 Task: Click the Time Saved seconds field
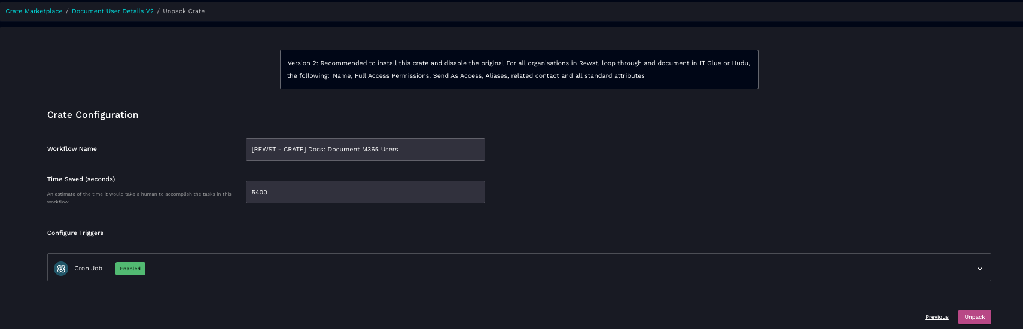pyautogui.click(x=365, y=192)
